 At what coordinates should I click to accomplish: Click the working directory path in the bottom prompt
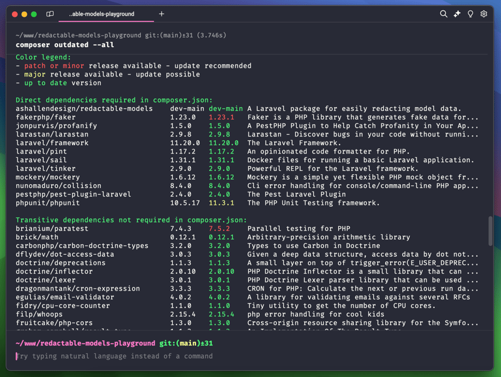[x=85, y=343]
